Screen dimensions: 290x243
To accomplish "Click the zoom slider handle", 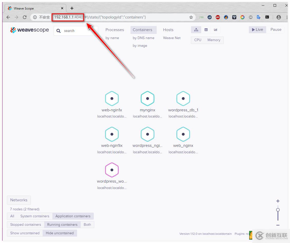I will pos(278,210).
